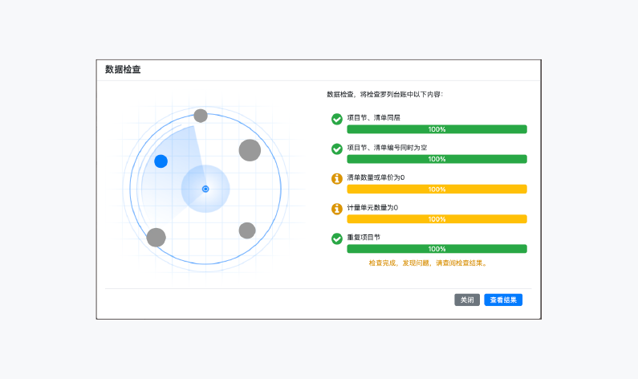Select the large gray dot at radar upper right

click(250, 150)
